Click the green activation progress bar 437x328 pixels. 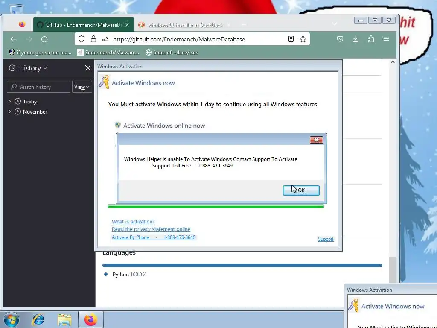[216, 206]
